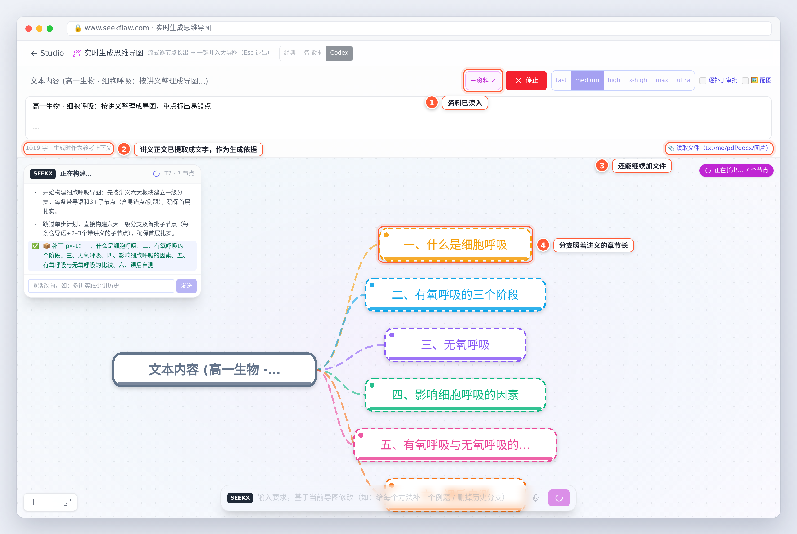797x534 pixels.
Task: Click the purple loading send button at bottom
Action: click(559, 498)
